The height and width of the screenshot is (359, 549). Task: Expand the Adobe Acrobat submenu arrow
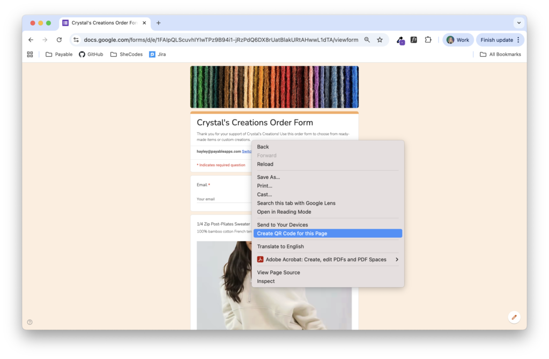[x=397, y=259]
